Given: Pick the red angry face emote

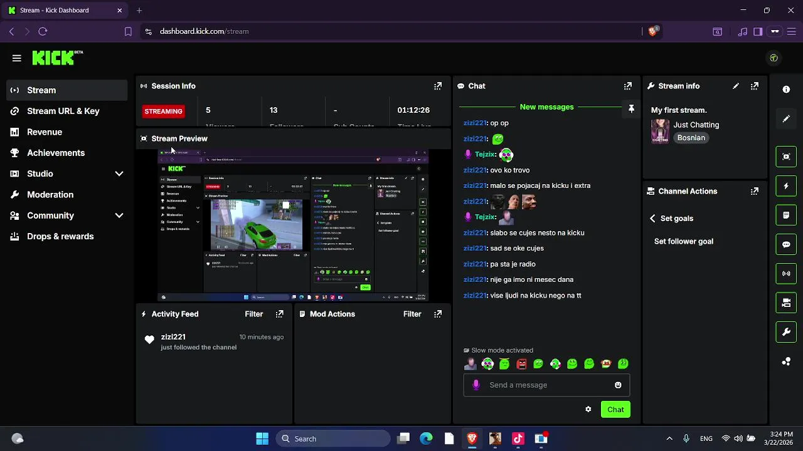Looking at the screenshot, I should point(521,364).
